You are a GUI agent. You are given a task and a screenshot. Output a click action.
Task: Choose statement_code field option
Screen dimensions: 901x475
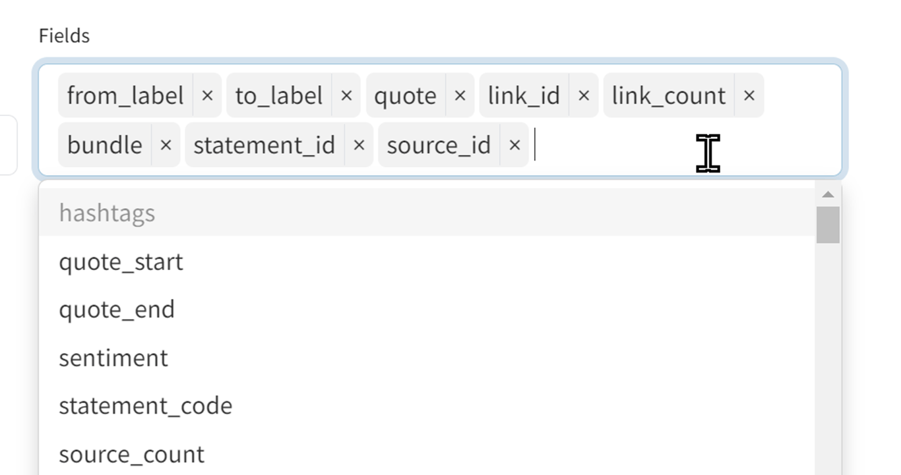point(145,406)
